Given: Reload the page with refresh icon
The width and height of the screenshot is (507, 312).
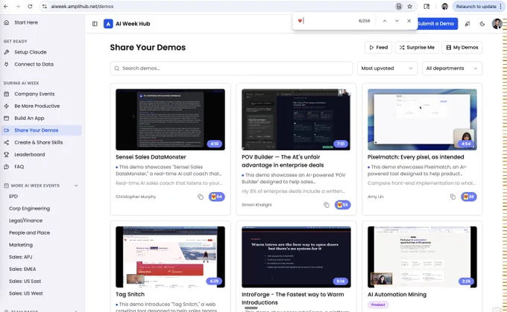Looking at the screenshot, I should point(30,7).
